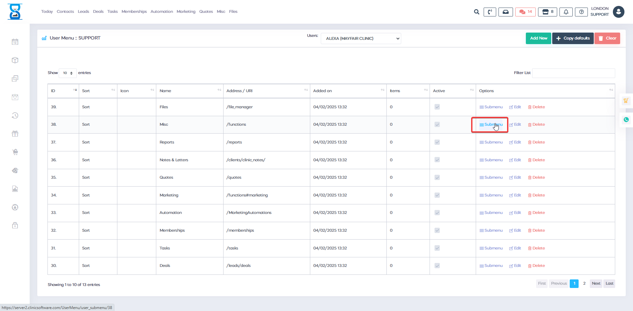The width and height of the screenshot is (633, 311).
Task: Click Delete link for Reports row
Action: (536, 142)
